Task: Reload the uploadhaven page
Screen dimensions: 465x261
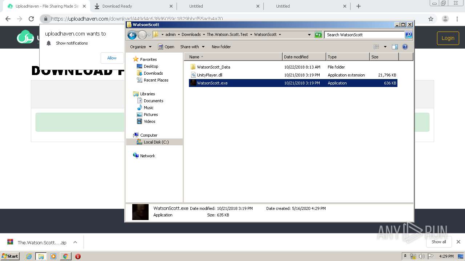Action: pyautogui.click(x=31, y=19)
